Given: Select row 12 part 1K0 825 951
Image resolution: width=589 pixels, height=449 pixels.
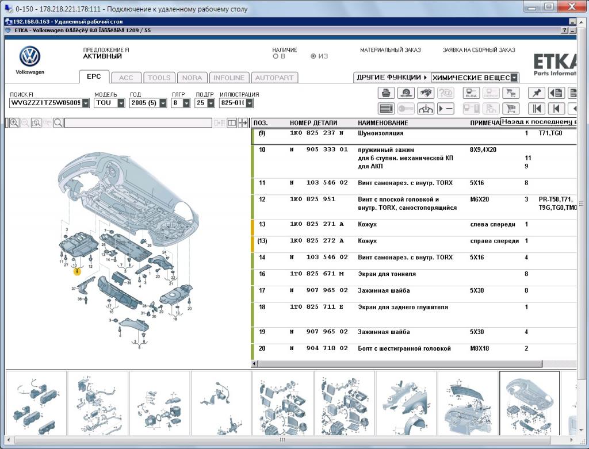Looking at the screenshot, I should 414,207.
